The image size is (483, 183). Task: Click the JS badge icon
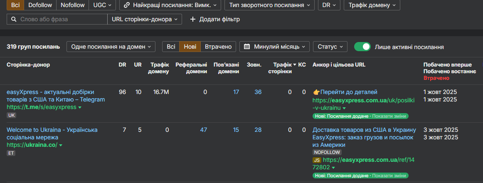tap(317, 160)
